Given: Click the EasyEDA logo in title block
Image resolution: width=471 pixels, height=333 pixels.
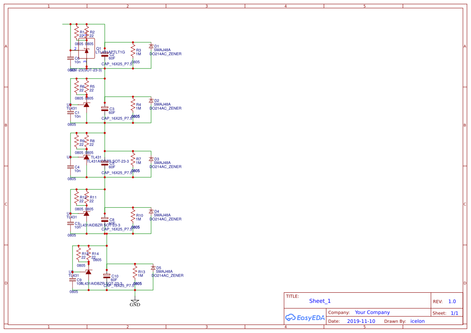Looking at the screenshot, I should (x=305, y=317).
